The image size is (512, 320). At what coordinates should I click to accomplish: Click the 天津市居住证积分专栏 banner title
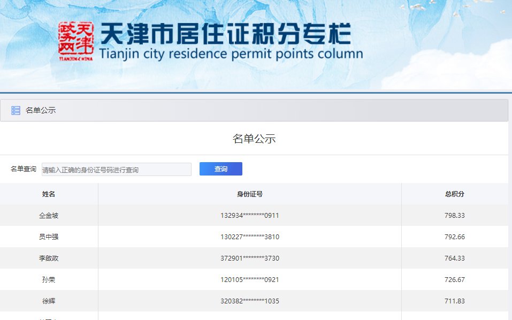pos(225,35)
